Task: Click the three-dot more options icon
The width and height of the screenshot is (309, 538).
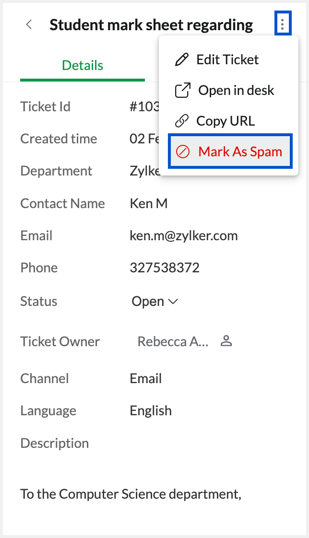Action: (283, 24)
